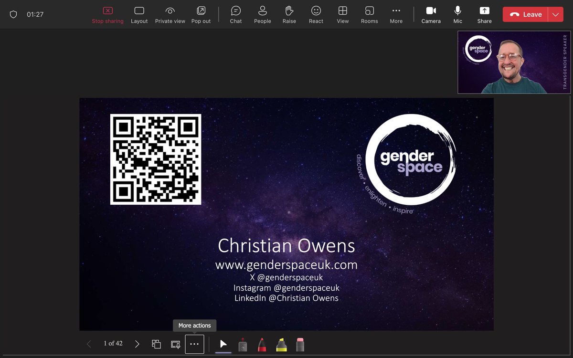Click the X @genderspaceuk line
573x358 pixels.
click(286, 277)
